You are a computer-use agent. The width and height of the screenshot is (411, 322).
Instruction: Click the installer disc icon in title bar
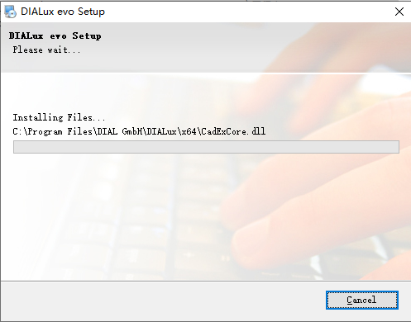(10, 12)
